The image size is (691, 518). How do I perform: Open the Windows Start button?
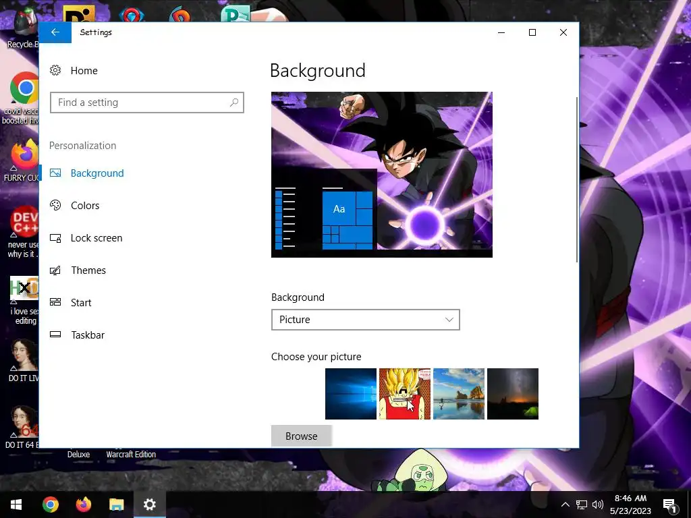point(16,505)
